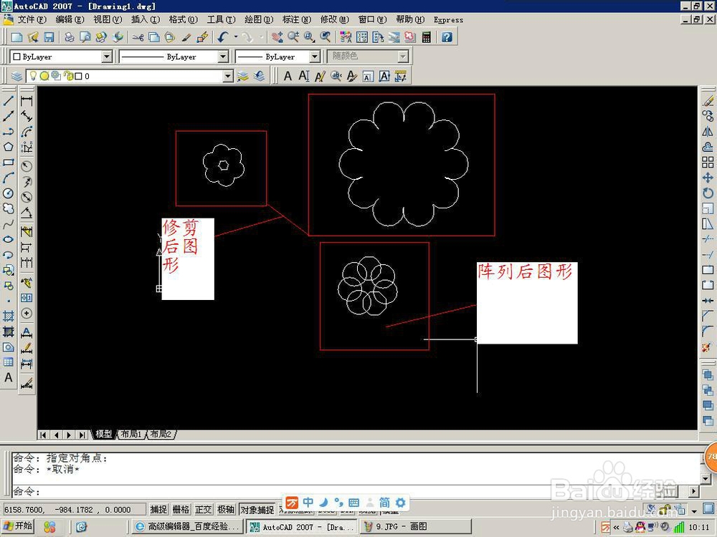Switch to the 布局2 layout tab

(161, 435)
